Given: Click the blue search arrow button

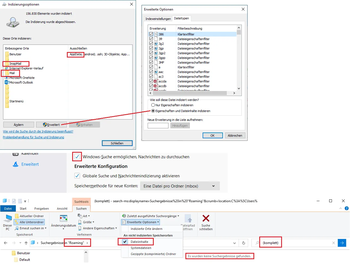Looking at the screenshot, I should point(342,243).
